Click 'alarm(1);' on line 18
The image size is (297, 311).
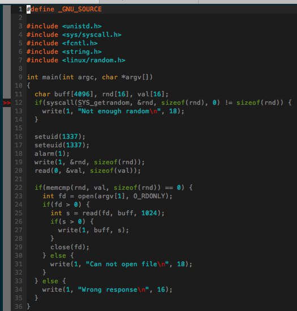point(52,154)
